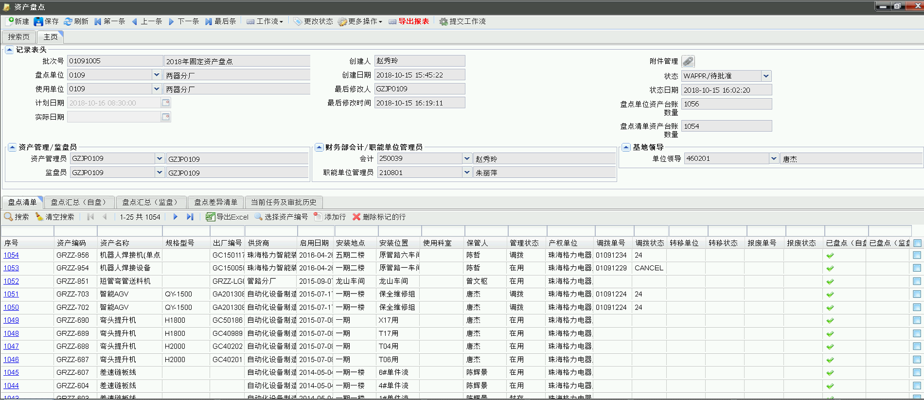Open the 搜索页 tab
Screen dimensions: 924x400
18,37
